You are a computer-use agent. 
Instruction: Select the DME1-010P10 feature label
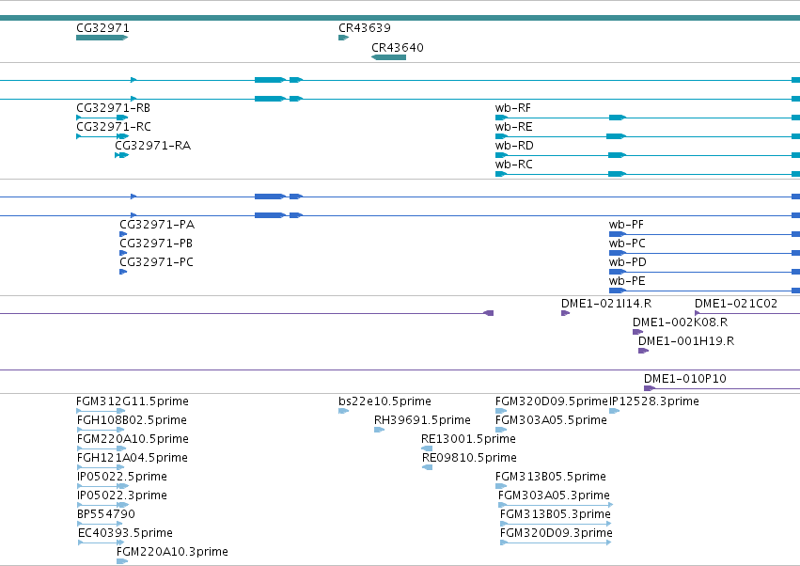684,379
